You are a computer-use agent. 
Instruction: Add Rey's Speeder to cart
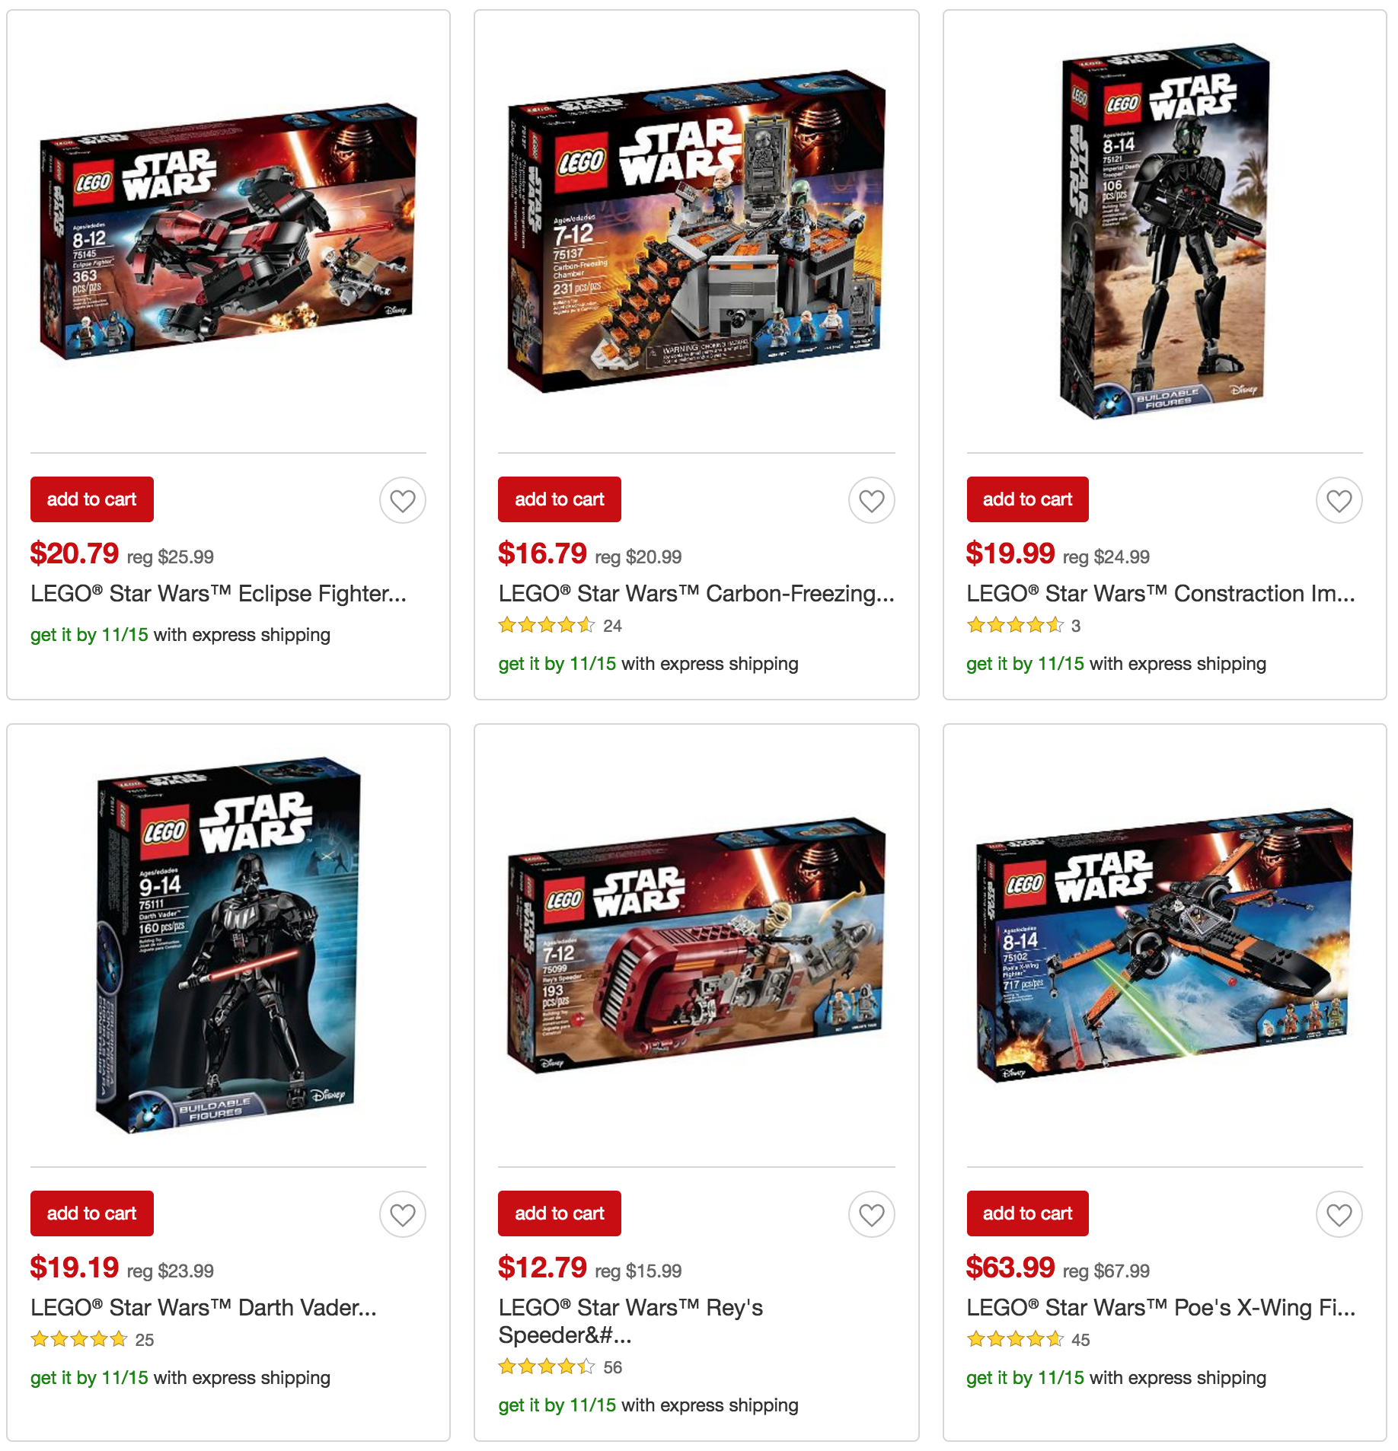560,1213
